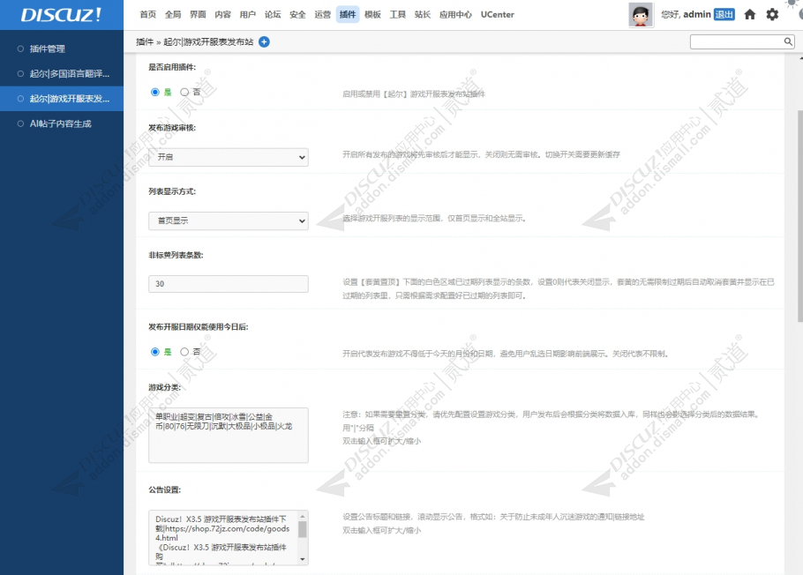803x575 pixels.
Task: Select 是 for 是否启用插件
Action: point(155,93)
